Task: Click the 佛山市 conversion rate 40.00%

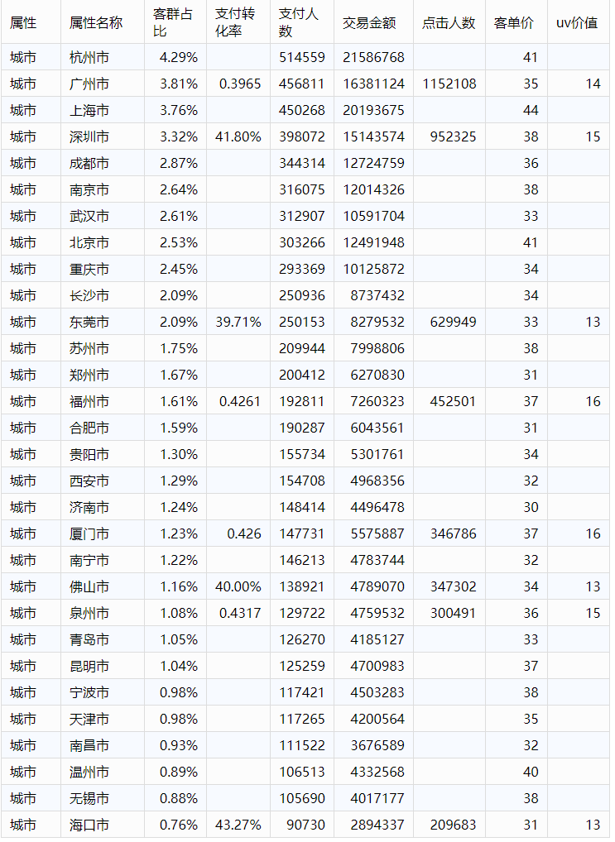Action: tap(238, 587)
